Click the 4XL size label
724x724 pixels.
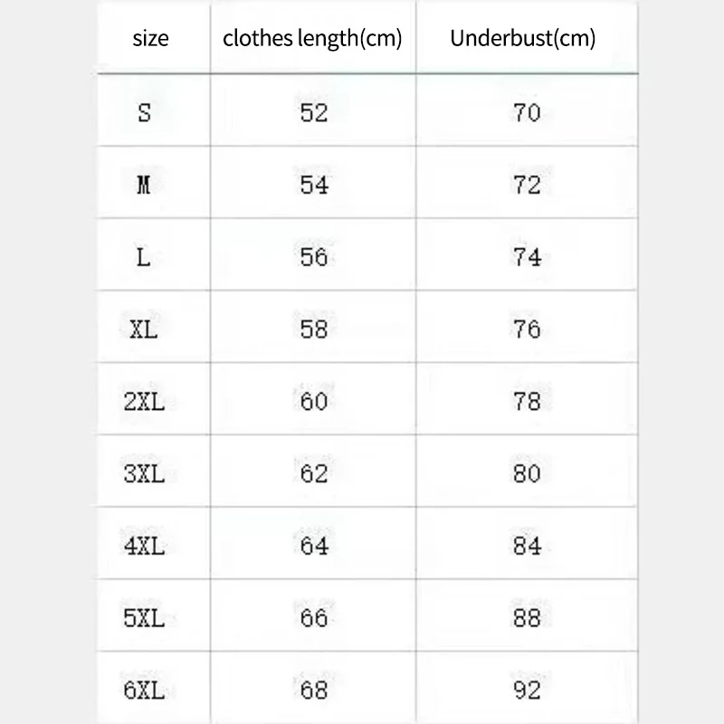pos(143,546)
